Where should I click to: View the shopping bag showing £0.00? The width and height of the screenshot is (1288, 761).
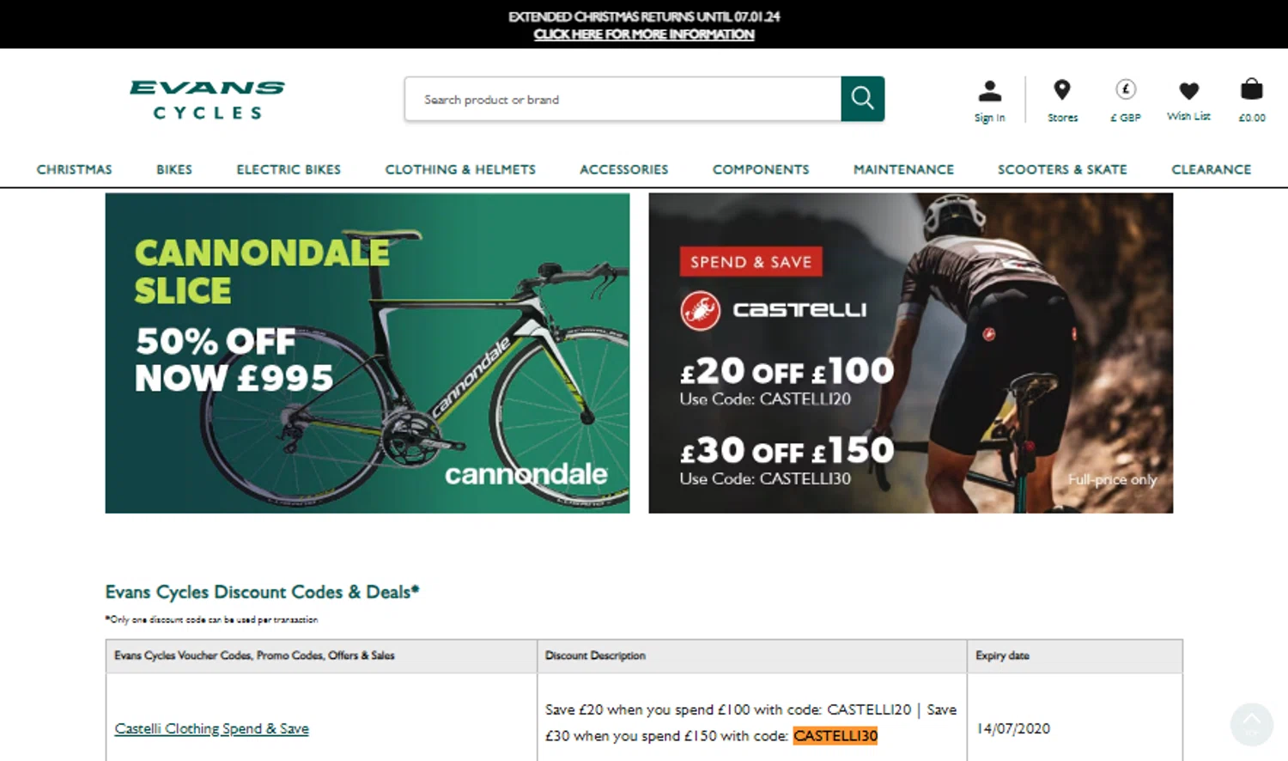1252,100
